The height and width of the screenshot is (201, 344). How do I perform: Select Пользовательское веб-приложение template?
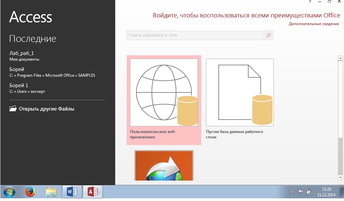click(x=164, y=100)
